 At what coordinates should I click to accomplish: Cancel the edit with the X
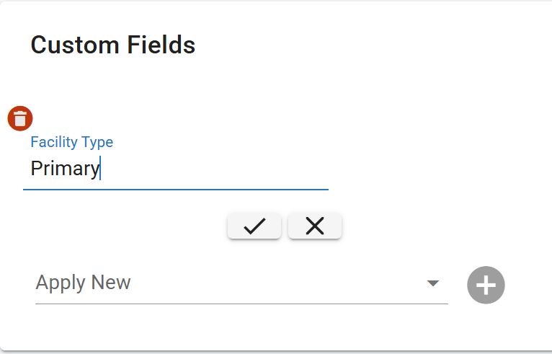(x=315, y=226)
